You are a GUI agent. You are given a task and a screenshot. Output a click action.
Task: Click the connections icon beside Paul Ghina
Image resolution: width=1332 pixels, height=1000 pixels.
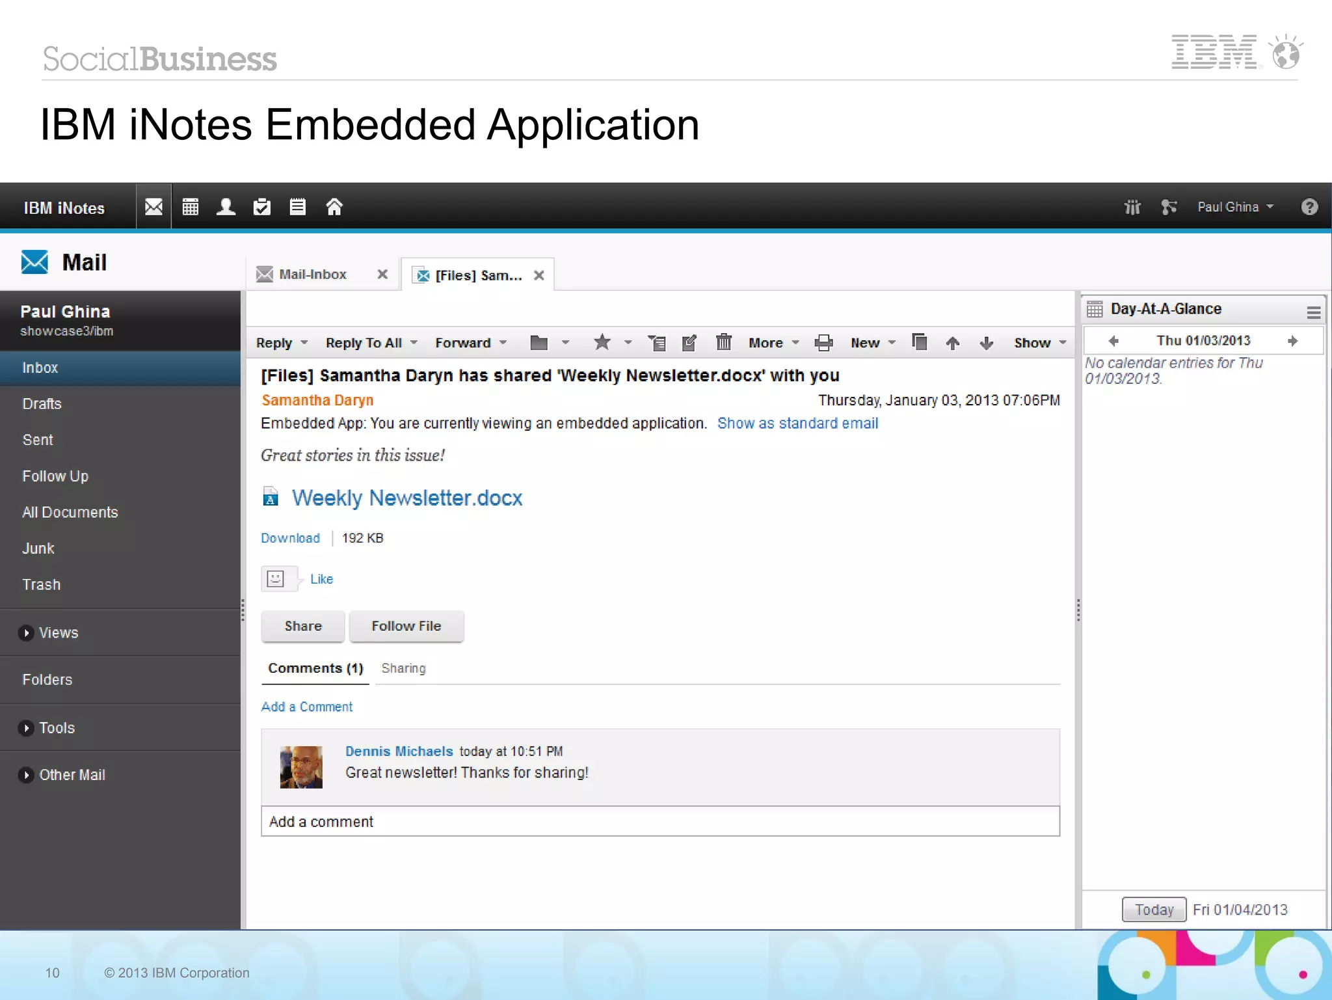point(1169,207)
